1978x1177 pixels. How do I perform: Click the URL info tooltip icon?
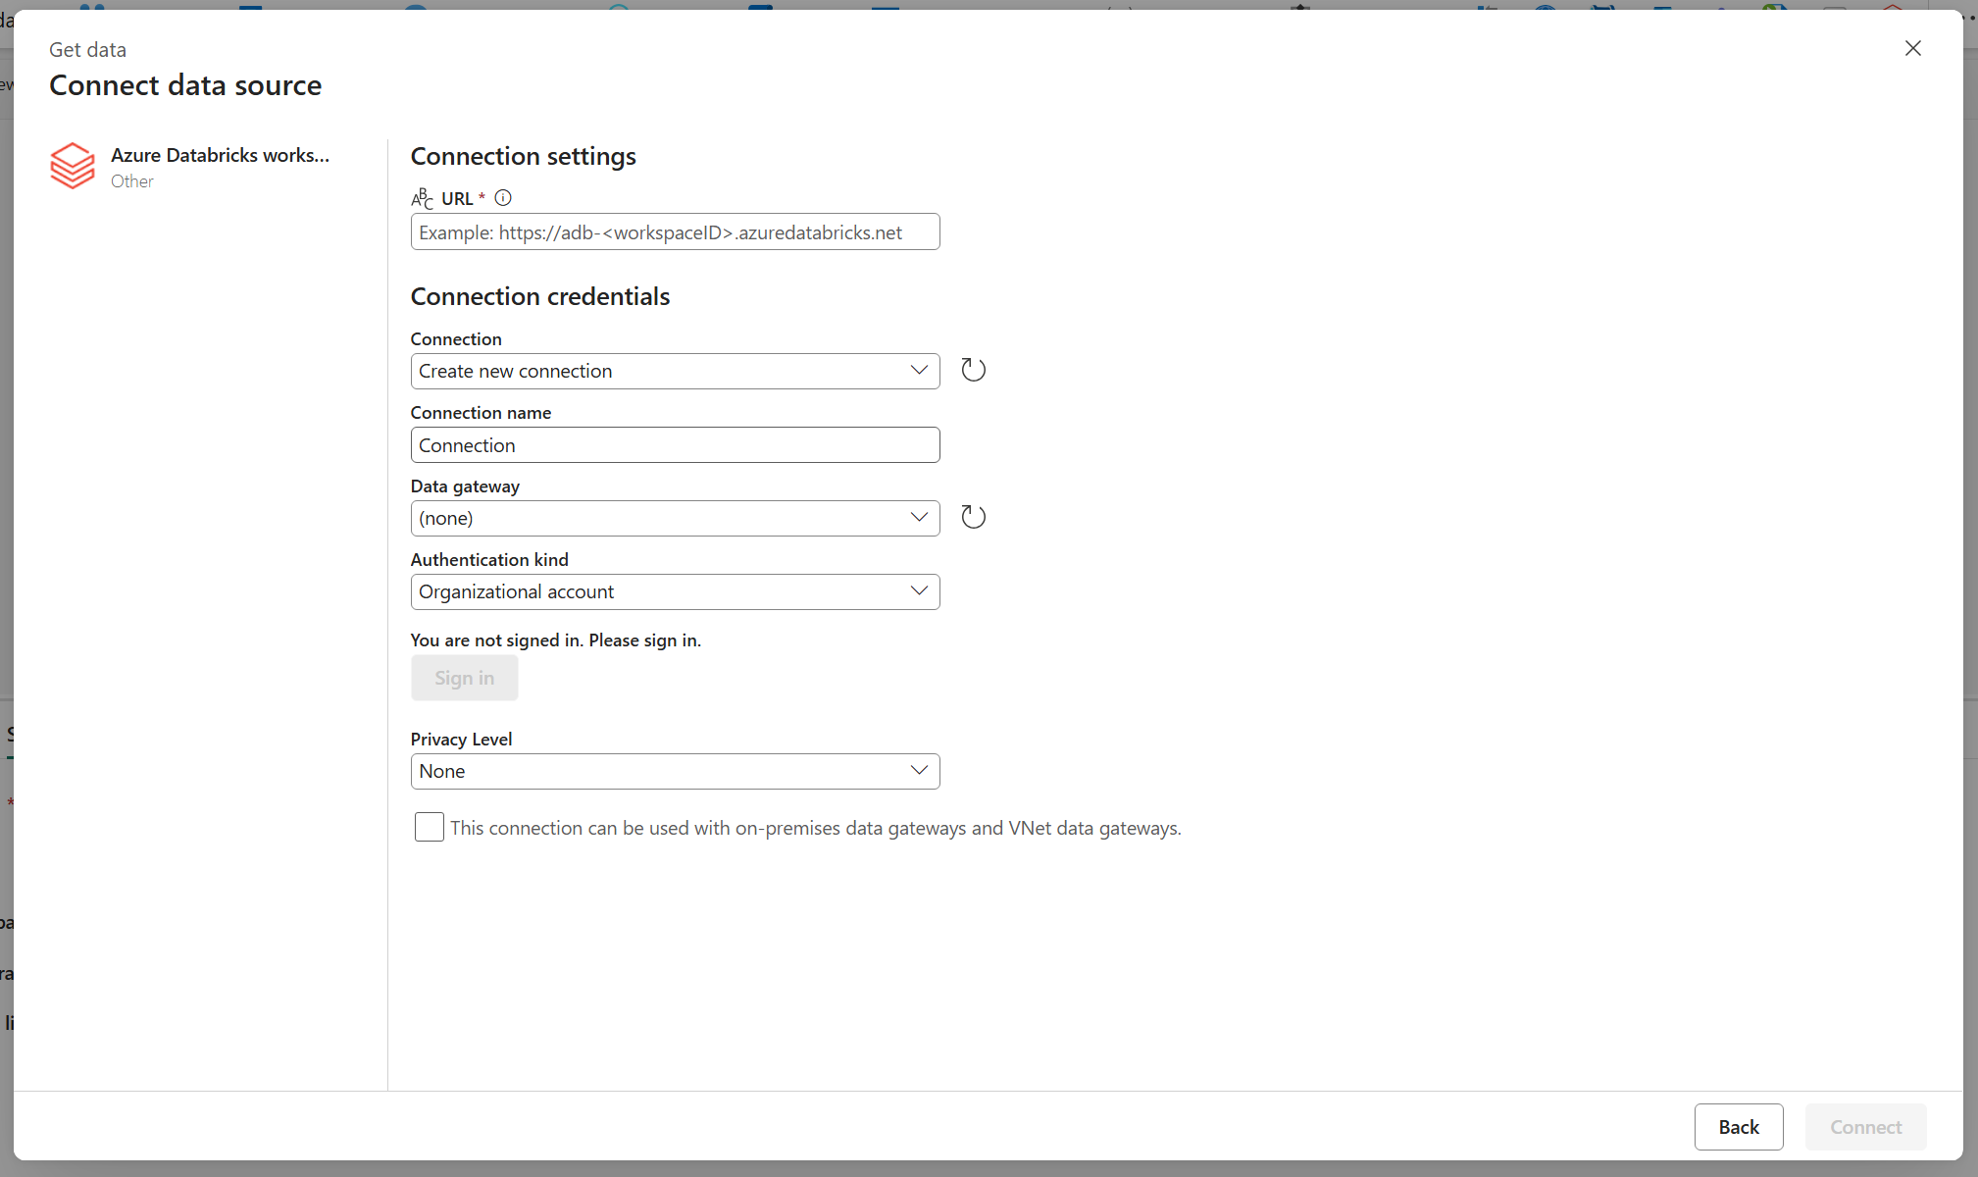[503, 198]
